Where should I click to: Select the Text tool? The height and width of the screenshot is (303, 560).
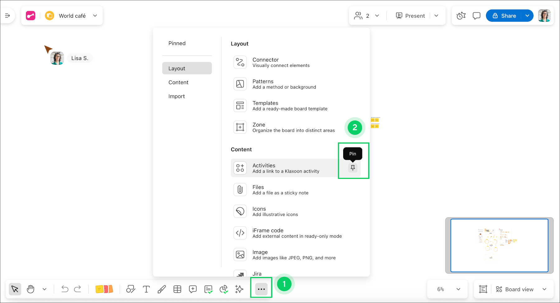point(146,289)
